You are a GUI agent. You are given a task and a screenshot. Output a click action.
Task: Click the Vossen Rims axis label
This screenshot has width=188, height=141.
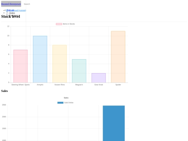pos(60,85)
